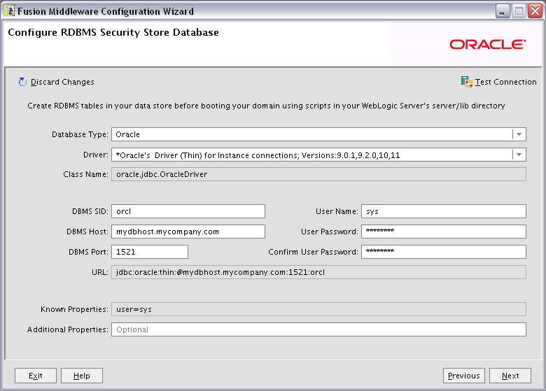Click the Confirm User Password field
The height and width of the screenshot is (391, 546).
coord(444,252)
